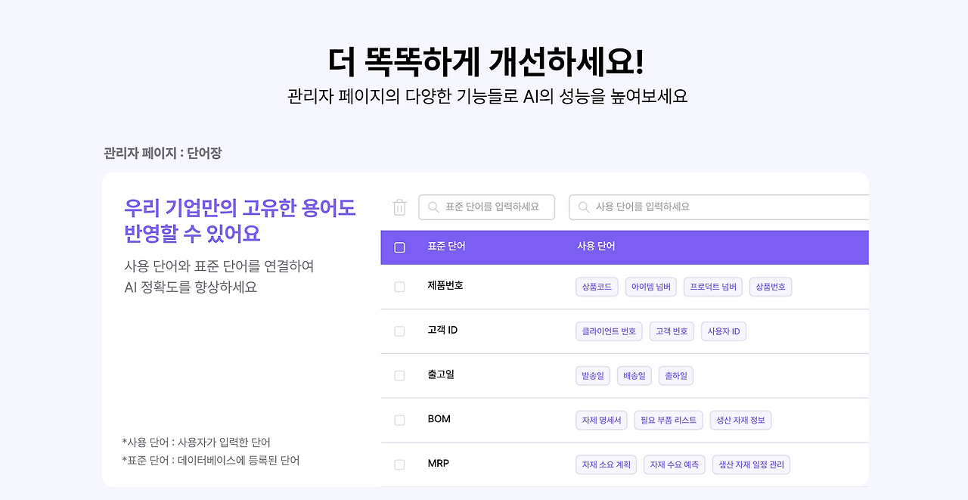The image size is (968, 500).
Task: Click the 클라이언트 번호 tag
Action: point(608,331)
